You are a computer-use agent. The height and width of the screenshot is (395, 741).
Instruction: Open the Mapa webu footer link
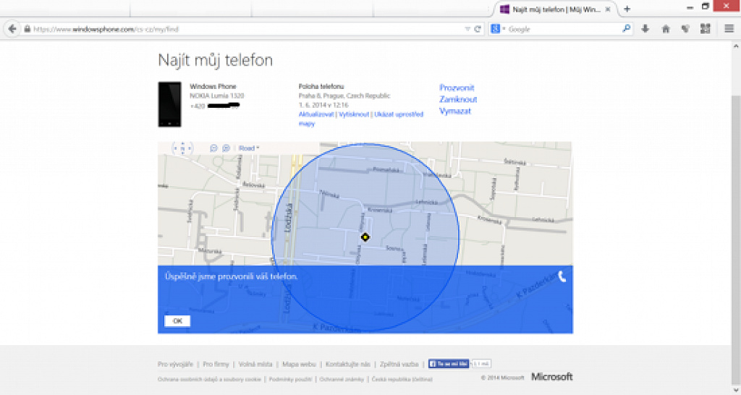click(x=299, y=365)
